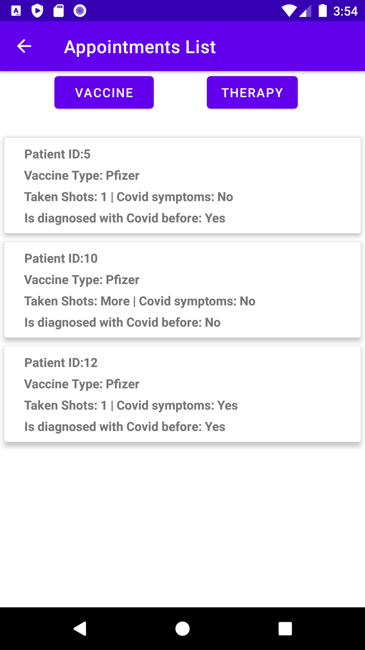Go back using the arrow in app bar

(x=24, y=46)
